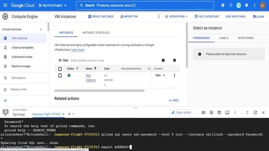Open the main navigation hamburger menu

(x=5, y=5)
